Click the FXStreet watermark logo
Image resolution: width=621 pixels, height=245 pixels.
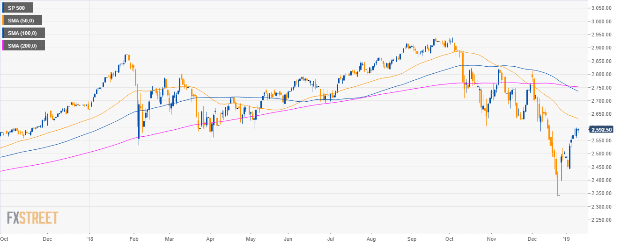tap(32, 217)
